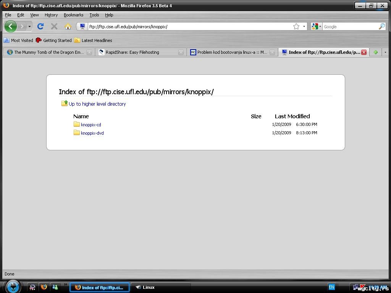Open a new tab with plus icon
Viewport: 391px width, 293px height.
click(376, 52)
